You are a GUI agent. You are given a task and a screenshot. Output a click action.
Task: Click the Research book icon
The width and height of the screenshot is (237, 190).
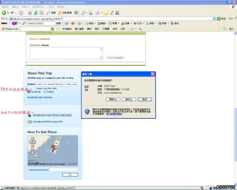117,13
